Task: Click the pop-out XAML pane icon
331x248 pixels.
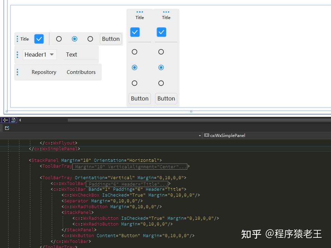Action: tap(7, 128)
